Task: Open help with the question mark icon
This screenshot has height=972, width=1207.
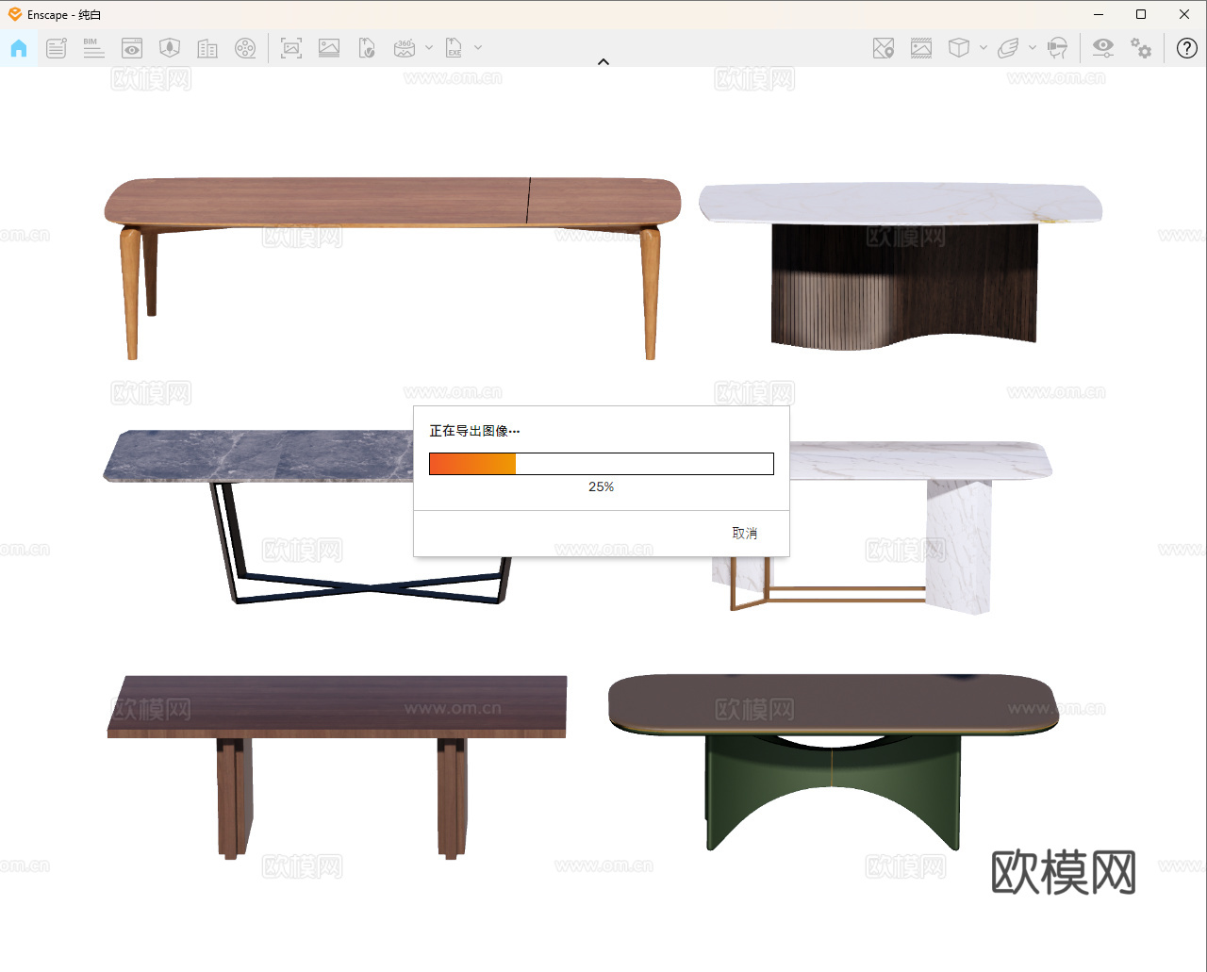Action: coord(1187,48)
